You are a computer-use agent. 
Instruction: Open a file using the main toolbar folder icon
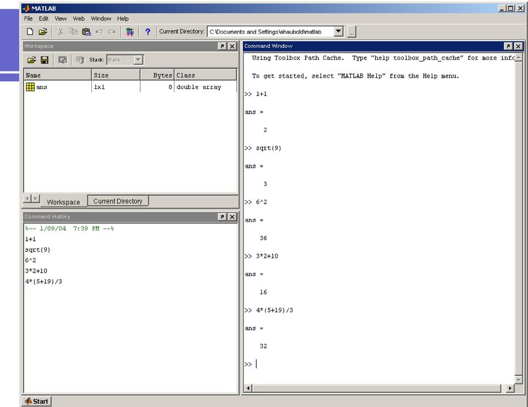pos(43,32)
